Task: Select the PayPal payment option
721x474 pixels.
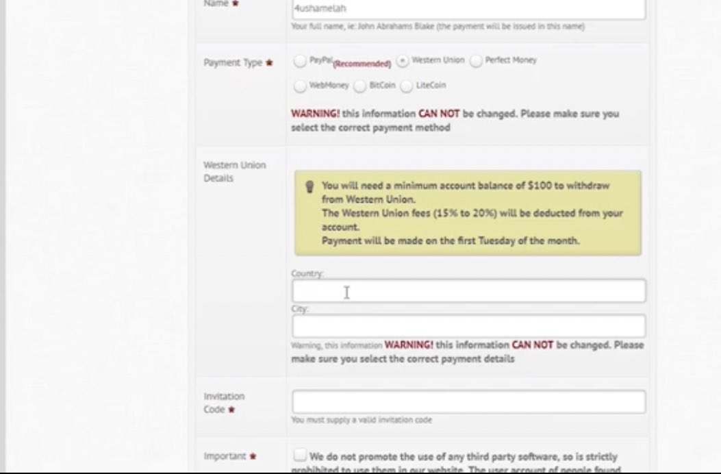Action: 300,61
